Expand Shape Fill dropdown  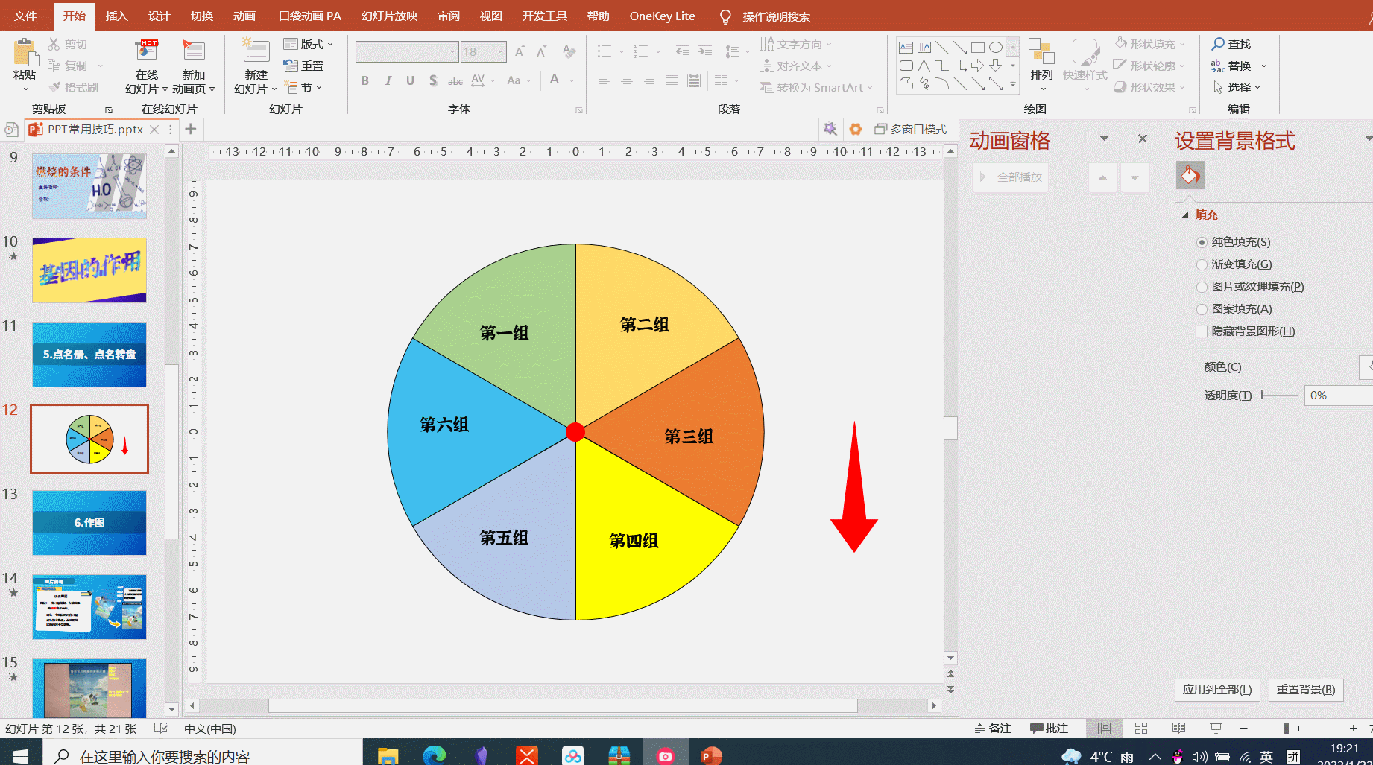coord(1182,44)
